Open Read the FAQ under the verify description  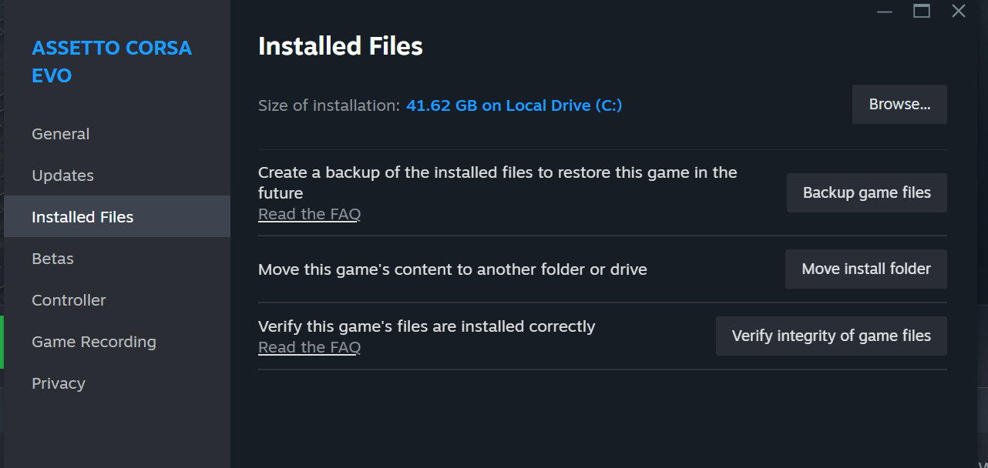click(x=309, y=348)
